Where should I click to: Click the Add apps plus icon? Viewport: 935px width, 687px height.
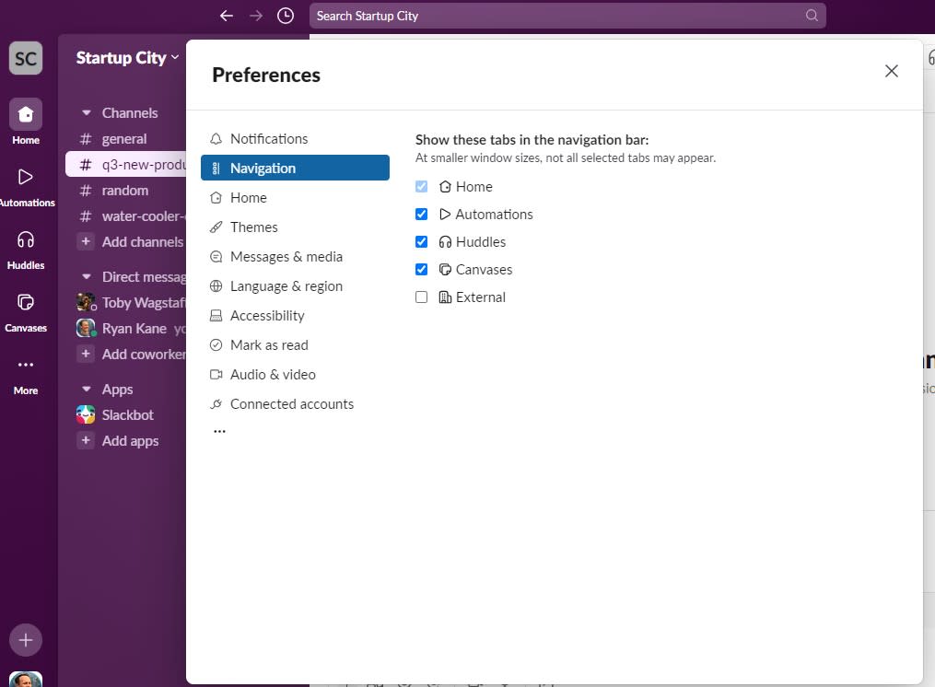click(86, 441)
